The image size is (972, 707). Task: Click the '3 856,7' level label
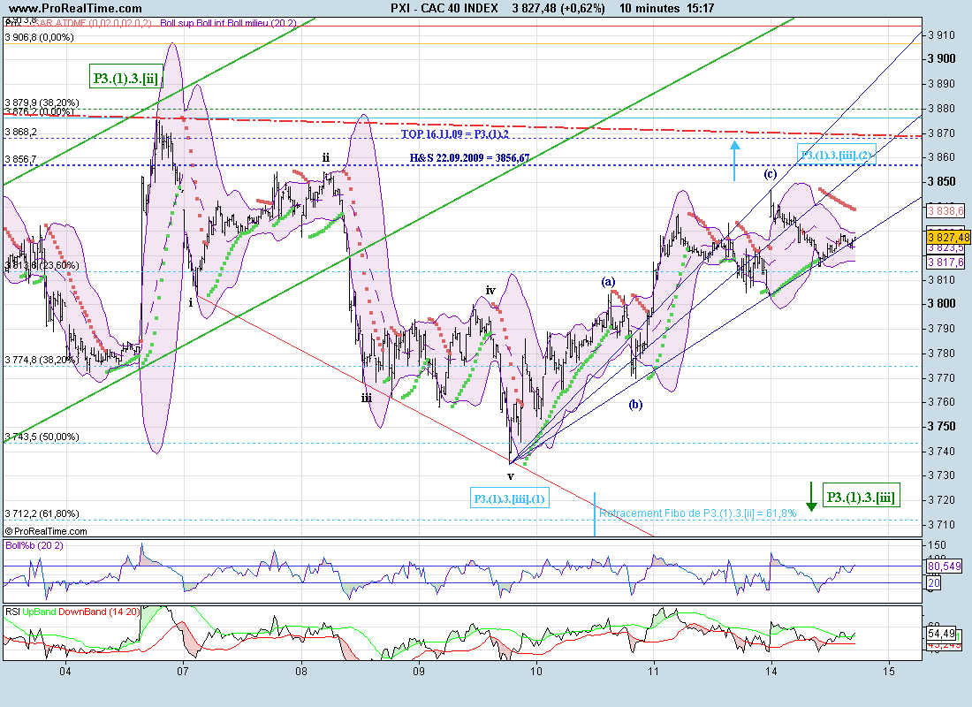[20, 159]
